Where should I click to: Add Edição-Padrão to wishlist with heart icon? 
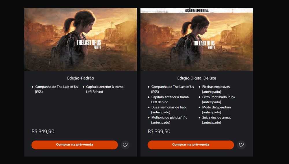[125, 145]
